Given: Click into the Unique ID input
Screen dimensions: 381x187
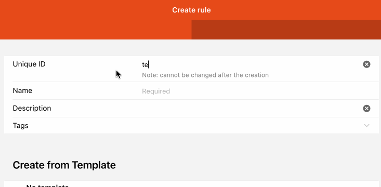Looking at the screenshot, I should point(250,64).
